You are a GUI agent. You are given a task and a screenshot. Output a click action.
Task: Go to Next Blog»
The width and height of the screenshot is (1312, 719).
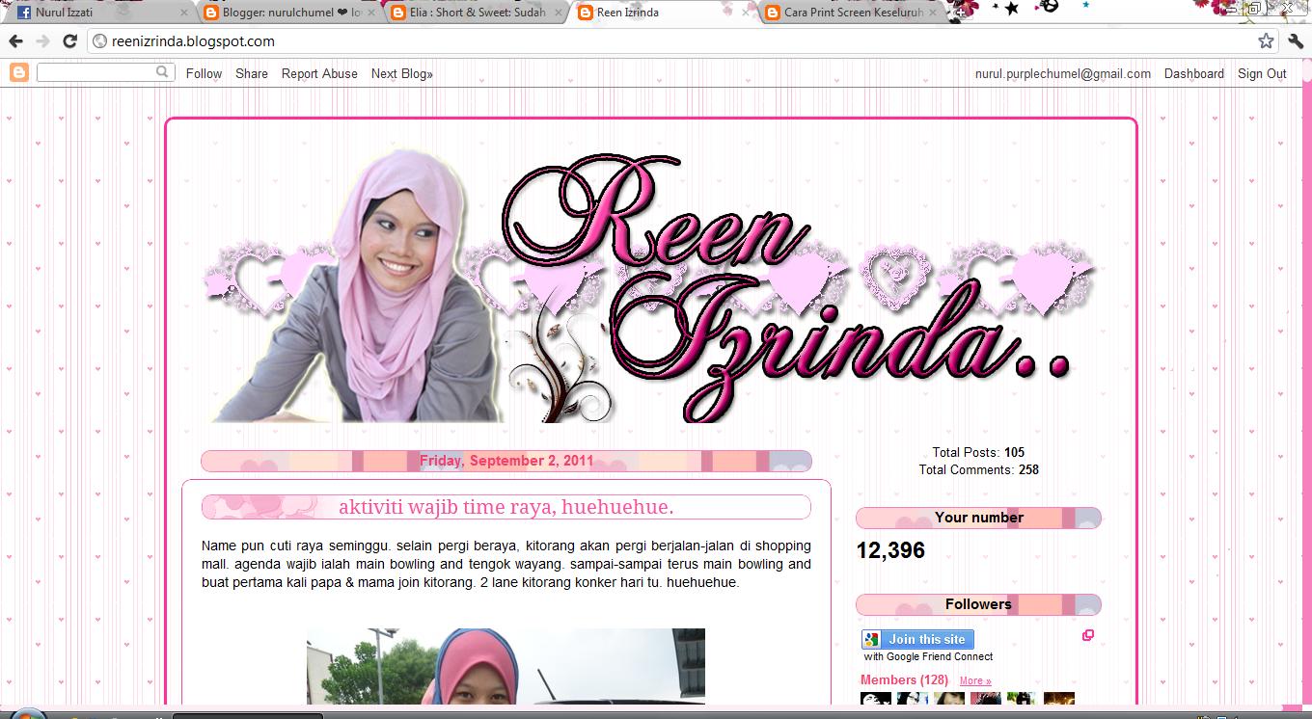(402, 73)
